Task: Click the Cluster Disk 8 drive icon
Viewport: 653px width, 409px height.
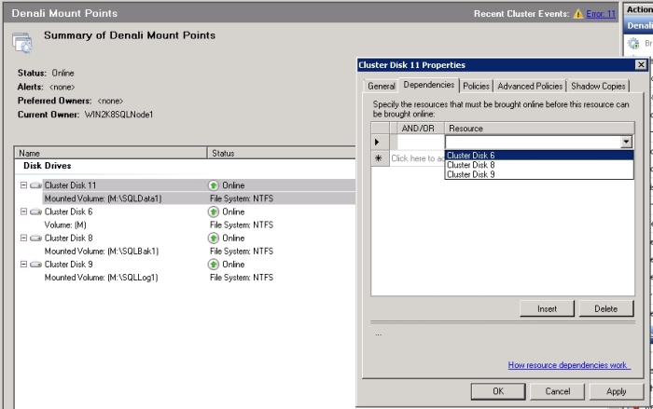Action: coord(35,238)
